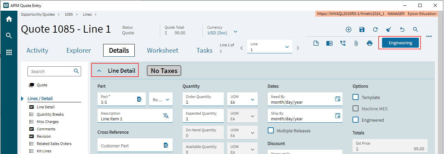Open the toolbar search magnifier

click(x=416, y=29)
